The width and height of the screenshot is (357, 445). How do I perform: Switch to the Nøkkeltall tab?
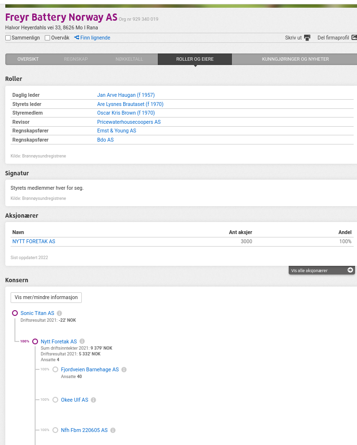tap(129, 59)
